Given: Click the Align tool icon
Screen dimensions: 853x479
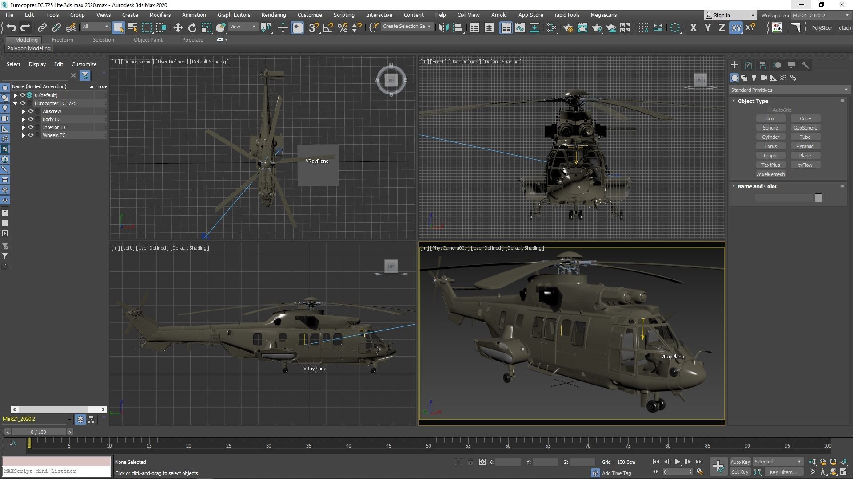Looking at the screenshot, I should [458, 27].
